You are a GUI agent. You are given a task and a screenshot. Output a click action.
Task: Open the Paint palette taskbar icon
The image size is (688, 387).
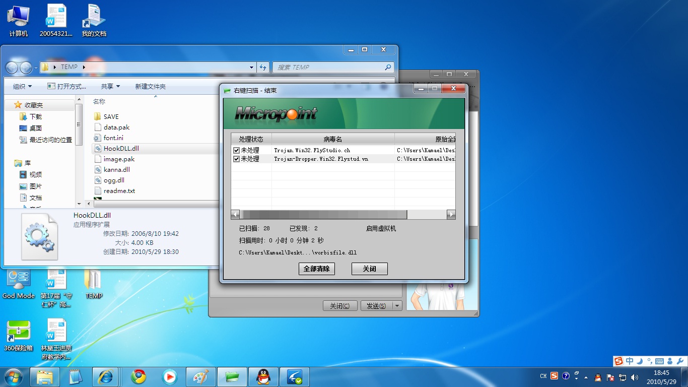coord(201,377)
